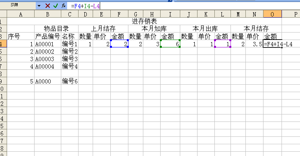Open the insert function fx dialog
Screen dimensions: 300x156
click(x=64, y=6)
